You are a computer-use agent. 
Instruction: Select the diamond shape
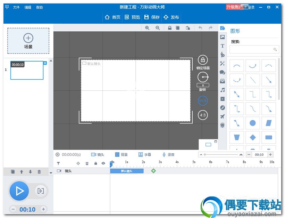pyautogui.click(x=253, y=137)
